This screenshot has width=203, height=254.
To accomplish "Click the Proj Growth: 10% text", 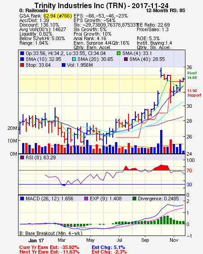I will (92, 34).
